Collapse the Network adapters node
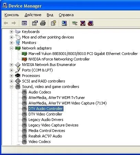This screenshot has width=140, height=155. click(11, 48)
